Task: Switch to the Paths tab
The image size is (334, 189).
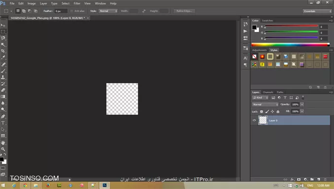Action: 280,92
